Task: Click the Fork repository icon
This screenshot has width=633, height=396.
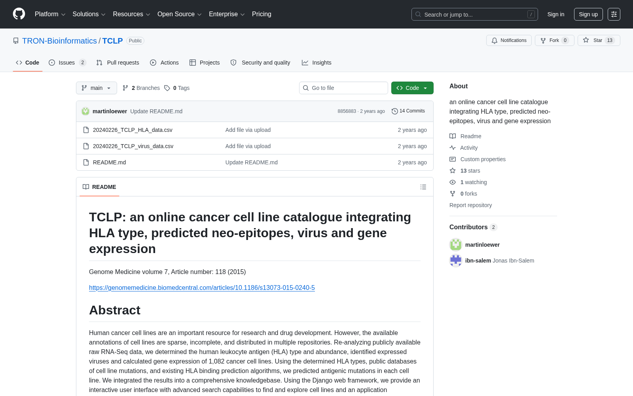Action: [543, 40]
